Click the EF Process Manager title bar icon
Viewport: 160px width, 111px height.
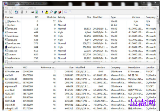click(5, 4)
